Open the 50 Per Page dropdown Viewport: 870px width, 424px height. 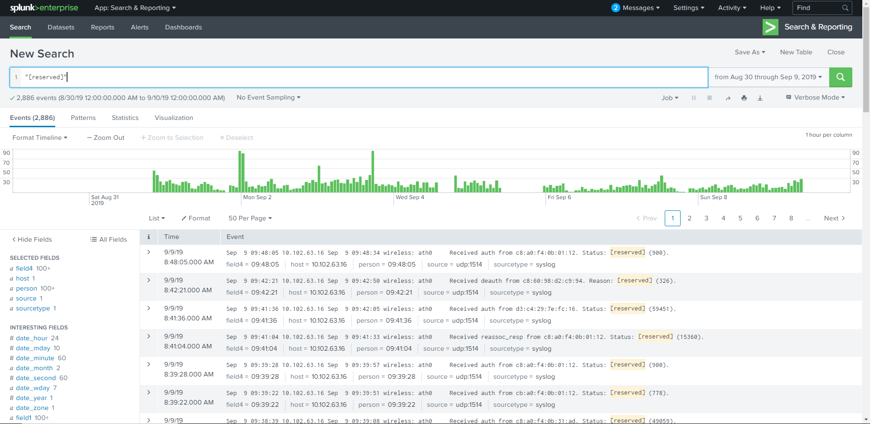click(250, 218)
